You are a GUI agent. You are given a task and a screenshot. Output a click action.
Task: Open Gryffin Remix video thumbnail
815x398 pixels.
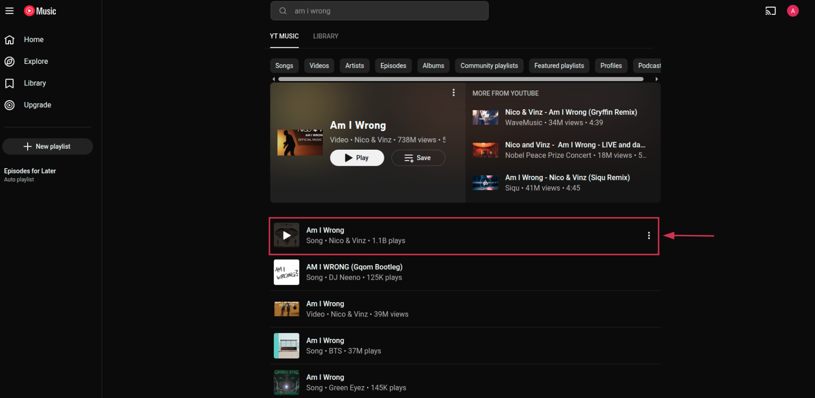[x=485, y=117]
